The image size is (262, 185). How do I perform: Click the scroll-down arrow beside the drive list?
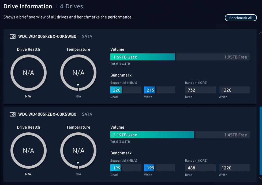(260, 178)
